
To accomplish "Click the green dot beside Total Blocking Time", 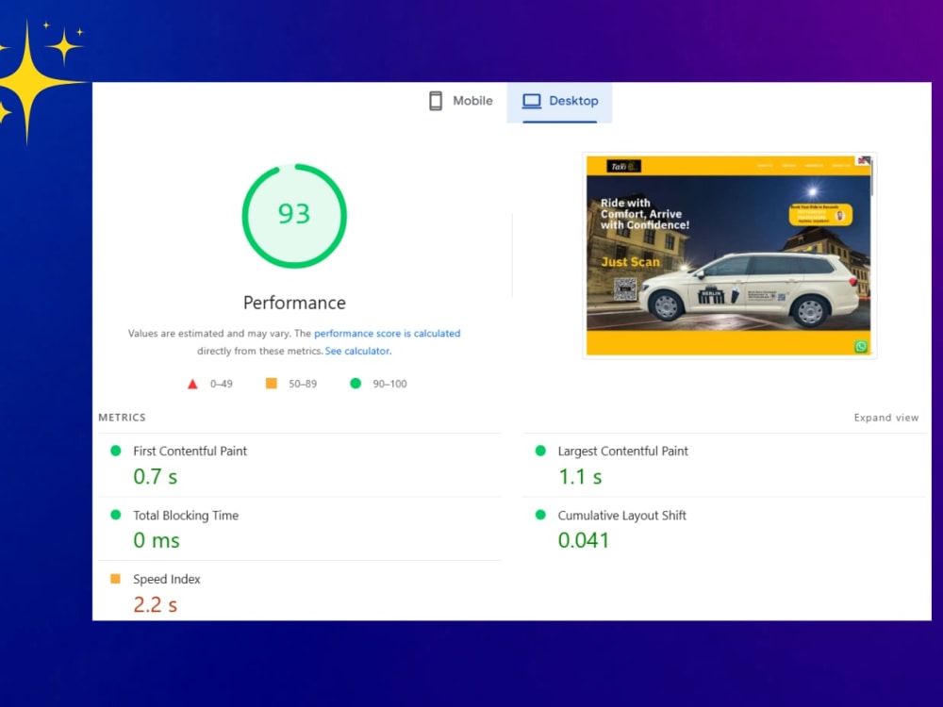I will [115, 515].
